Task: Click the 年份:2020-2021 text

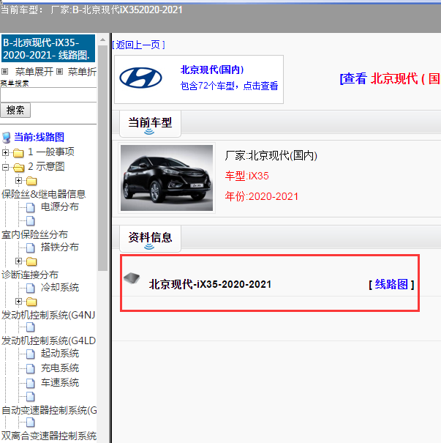Action: click(x=262, y=196)
